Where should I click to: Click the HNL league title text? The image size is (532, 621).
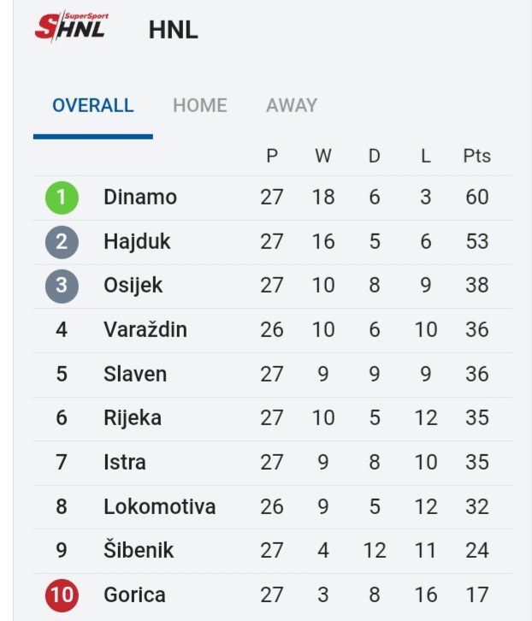coord(173,30)
